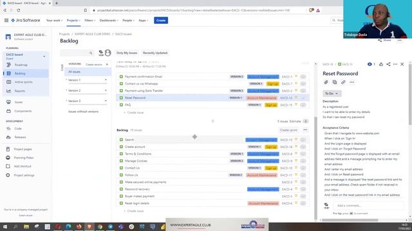This screenshot has width=412, height=231.
Task: Toggle the Recently Updated filter
Action: click(155, 53)
